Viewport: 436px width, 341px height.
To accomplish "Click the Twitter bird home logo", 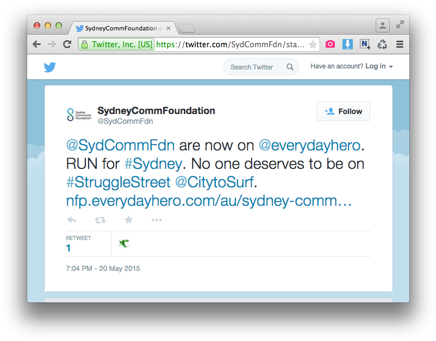I will click(50, 67).
